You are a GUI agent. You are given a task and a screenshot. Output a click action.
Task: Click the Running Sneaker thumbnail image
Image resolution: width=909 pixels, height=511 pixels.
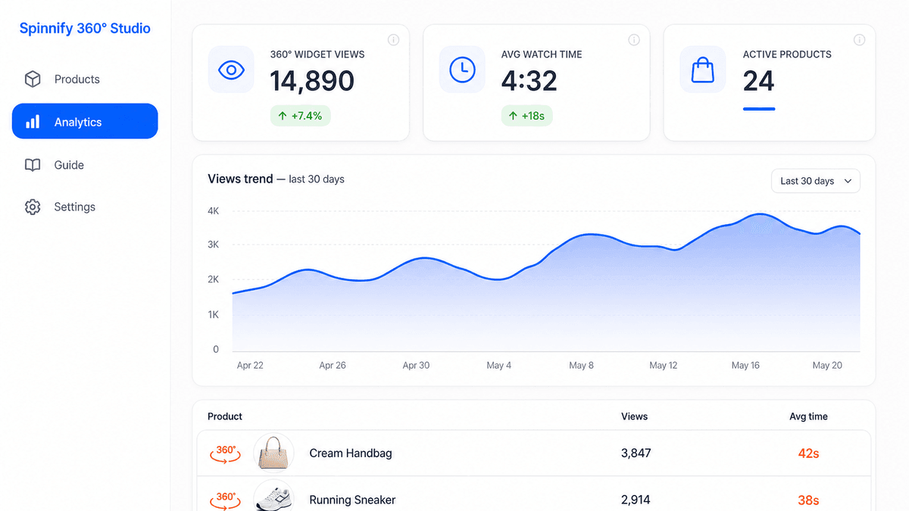[273, 498]
